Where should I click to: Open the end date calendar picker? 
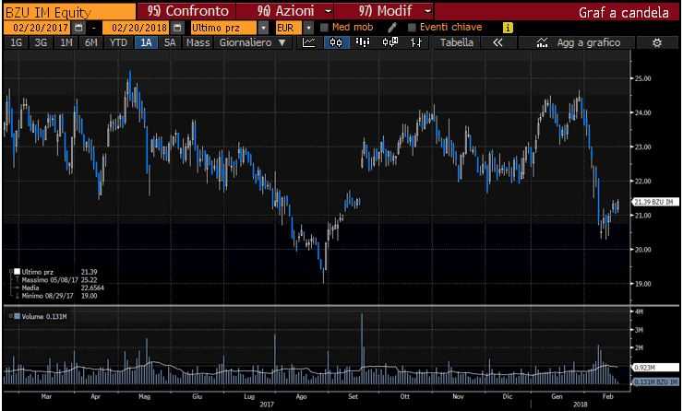178,28
